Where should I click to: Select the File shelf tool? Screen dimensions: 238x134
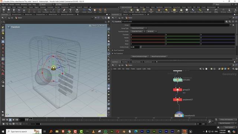[x=95, y=10]
